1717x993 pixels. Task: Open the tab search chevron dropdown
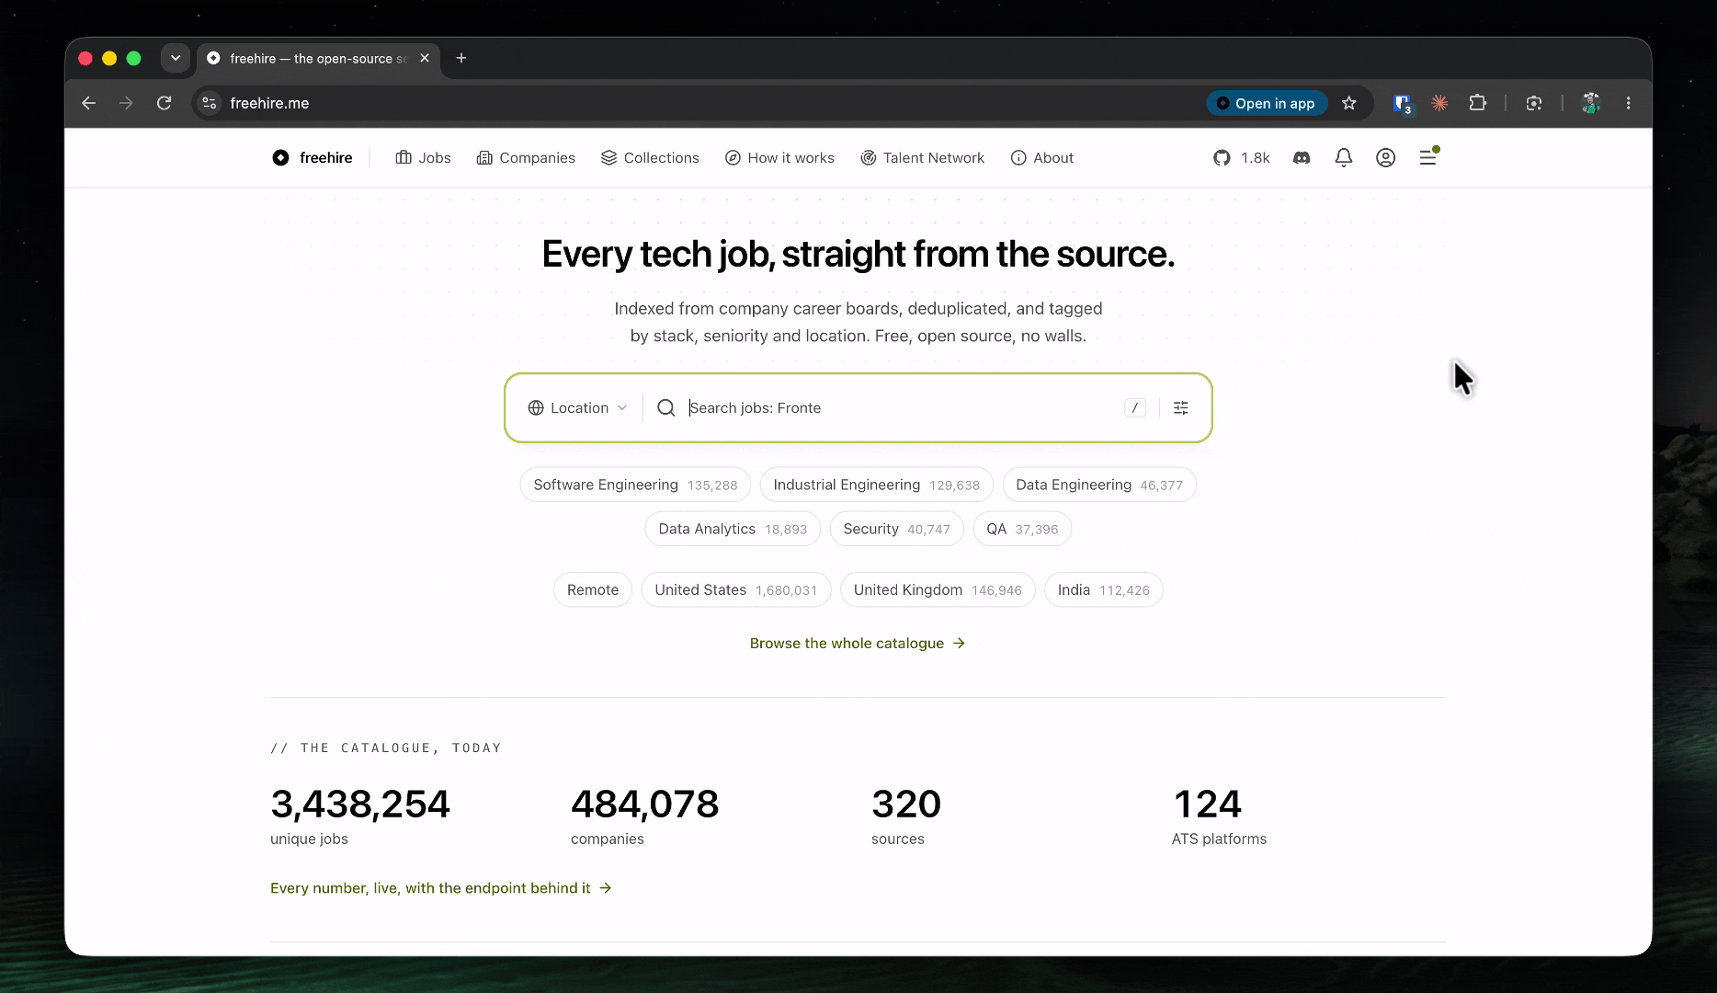[x=176, y=58]
